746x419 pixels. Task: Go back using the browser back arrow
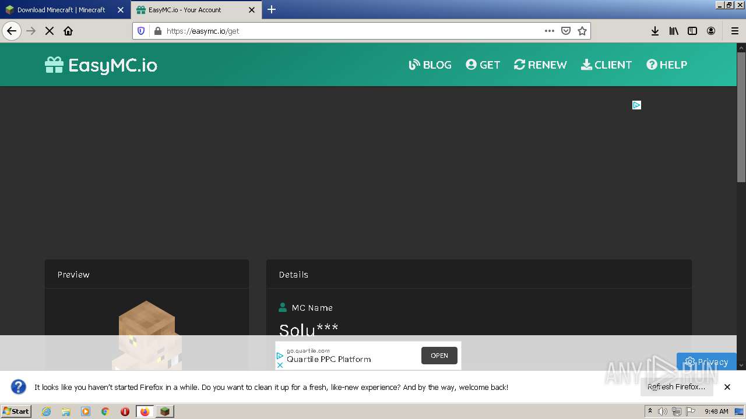[x=12, y=31]
